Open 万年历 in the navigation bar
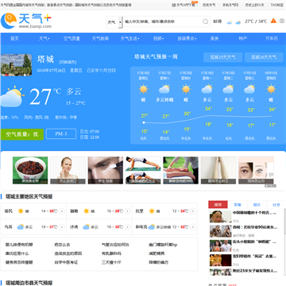This screenshot has width=286, height=286. [x=272, y=39]
